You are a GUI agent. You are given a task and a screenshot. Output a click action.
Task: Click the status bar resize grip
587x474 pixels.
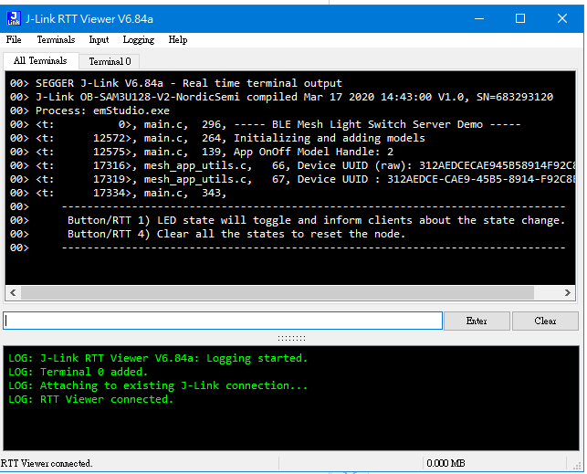click(x=577, y=466)
